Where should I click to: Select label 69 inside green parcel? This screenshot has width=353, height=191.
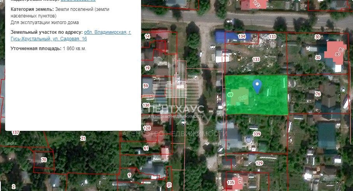(x=230, y=95)
